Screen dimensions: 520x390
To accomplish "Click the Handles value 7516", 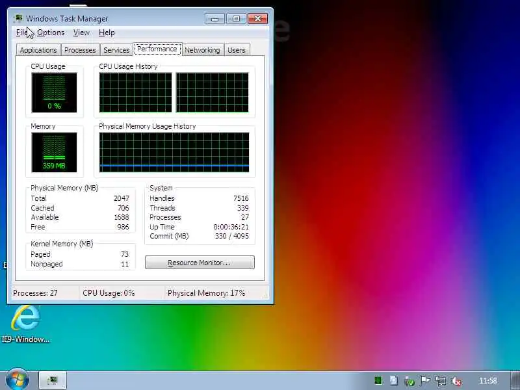I will click(241, 198).
